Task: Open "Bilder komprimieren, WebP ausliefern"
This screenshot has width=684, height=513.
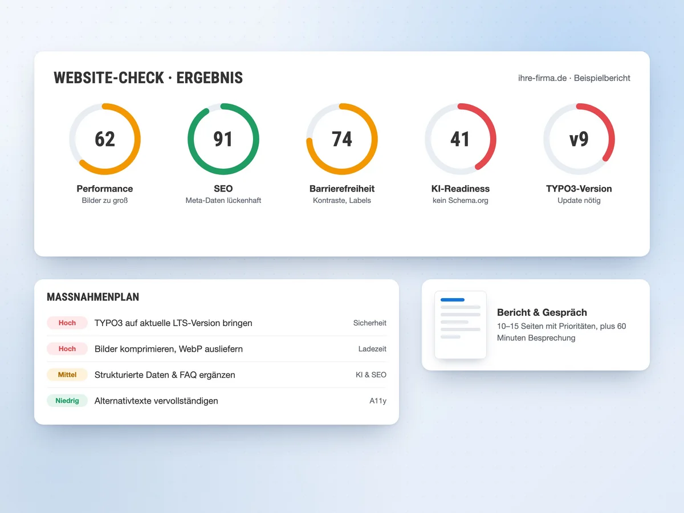Action: coord(169,349)
